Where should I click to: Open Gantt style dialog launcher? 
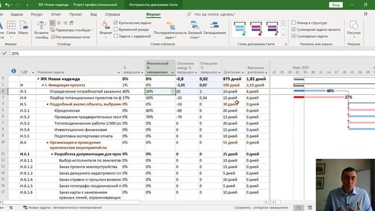tap(286, 45)
